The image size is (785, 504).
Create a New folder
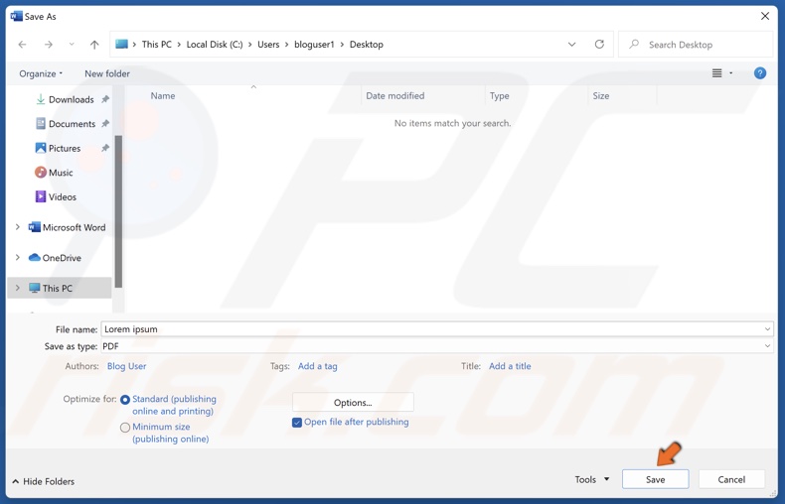click(107, 73)
